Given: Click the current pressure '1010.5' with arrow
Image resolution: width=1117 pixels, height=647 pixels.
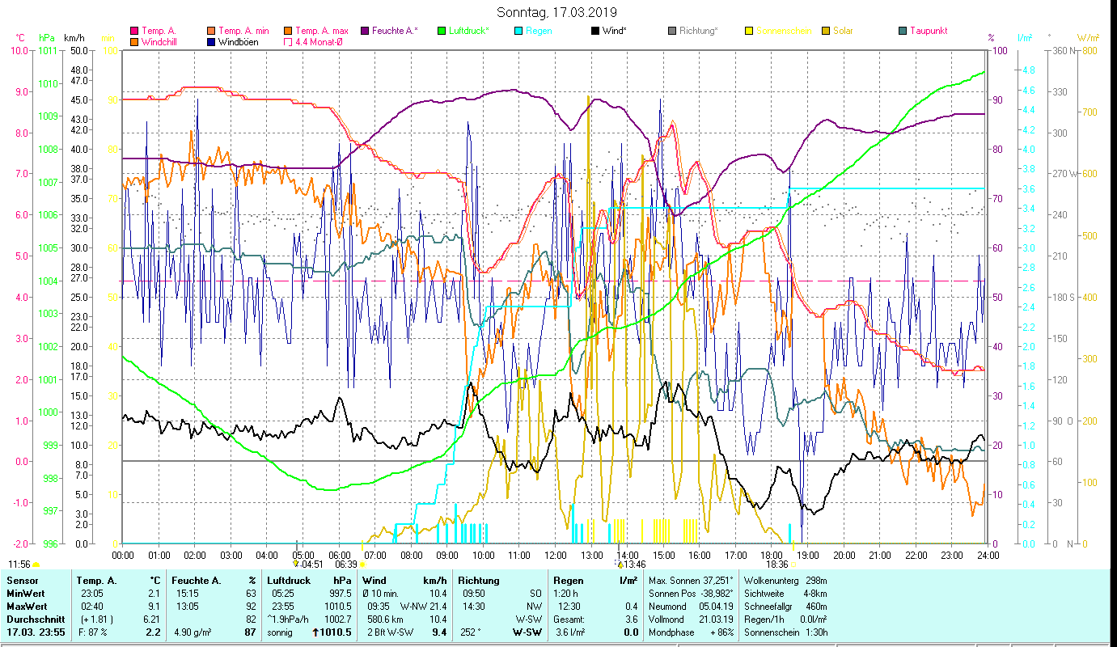Looking at the screenshot, I should (332, 632).
